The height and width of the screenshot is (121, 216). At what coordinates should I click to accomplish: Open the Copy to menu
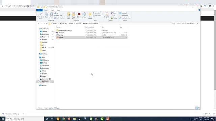(x=73, y=16)
